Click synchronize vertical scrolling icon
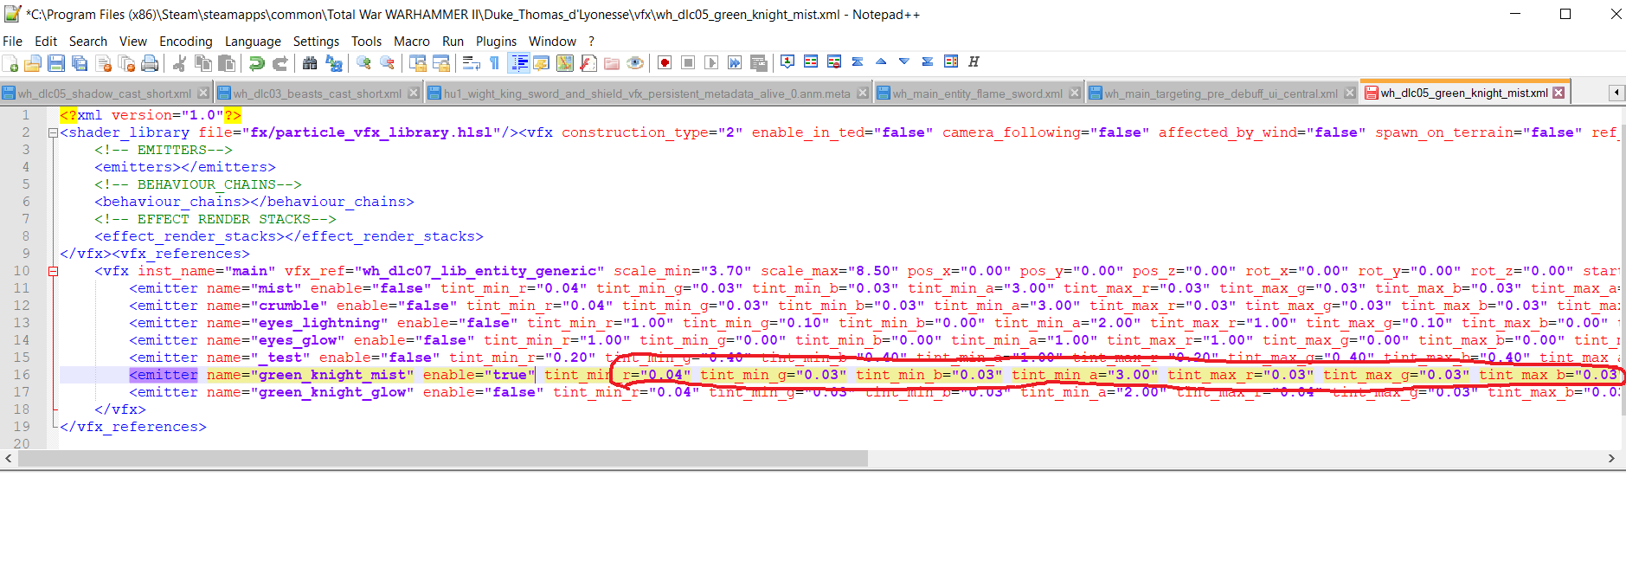 pos(417,62)
